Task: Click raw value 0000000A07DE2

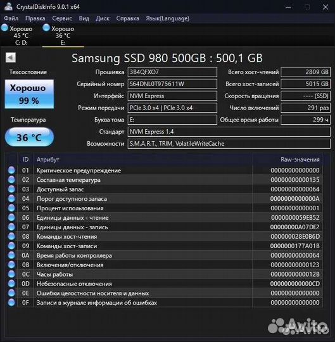Action: 295,227
